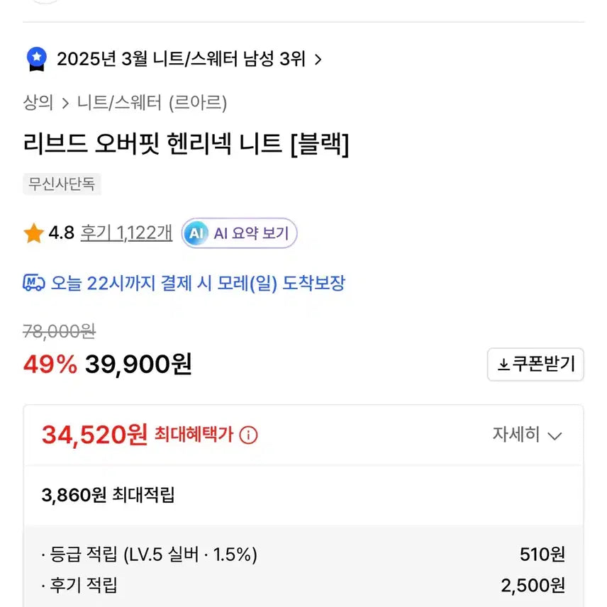The width and height of the screenshot is (607, 607).
Task: Go to the 상의 breadcrumb category
Action: click(x=38, y=103)
